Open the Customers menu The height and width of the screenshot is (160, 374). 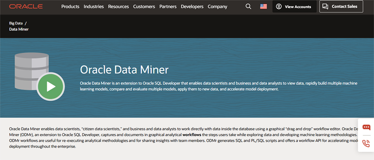144,7
